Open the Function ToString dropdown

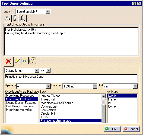(x=95, y=86)
